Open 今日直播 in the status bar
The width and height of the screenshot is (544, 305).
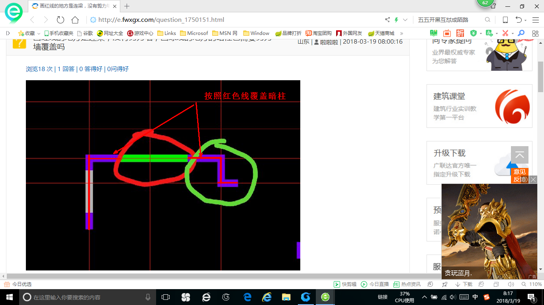pos(375,284)
